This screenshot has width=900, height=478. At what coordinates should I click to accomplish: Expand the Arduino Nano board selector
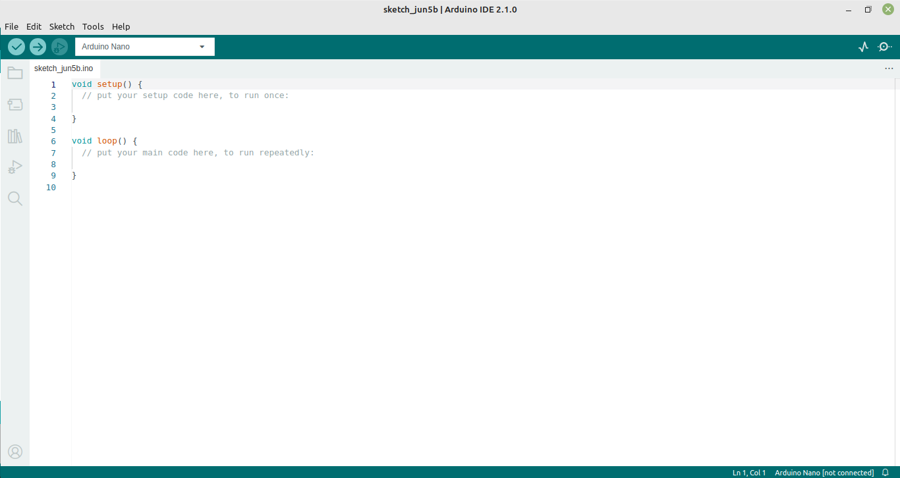(x=145, y=47)
